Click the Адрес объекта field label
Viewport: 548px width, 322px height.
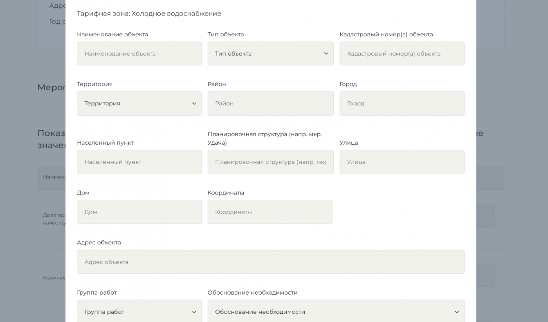click(x=99, y=243)
